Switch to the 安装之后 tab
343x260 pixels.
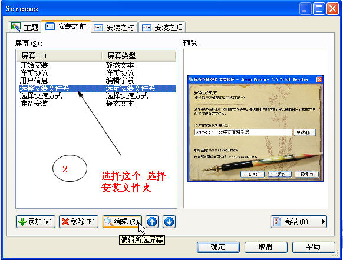tap(162, 27)
